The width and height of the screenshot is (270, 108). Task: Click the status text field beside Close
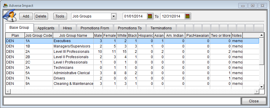coord(122,101)
